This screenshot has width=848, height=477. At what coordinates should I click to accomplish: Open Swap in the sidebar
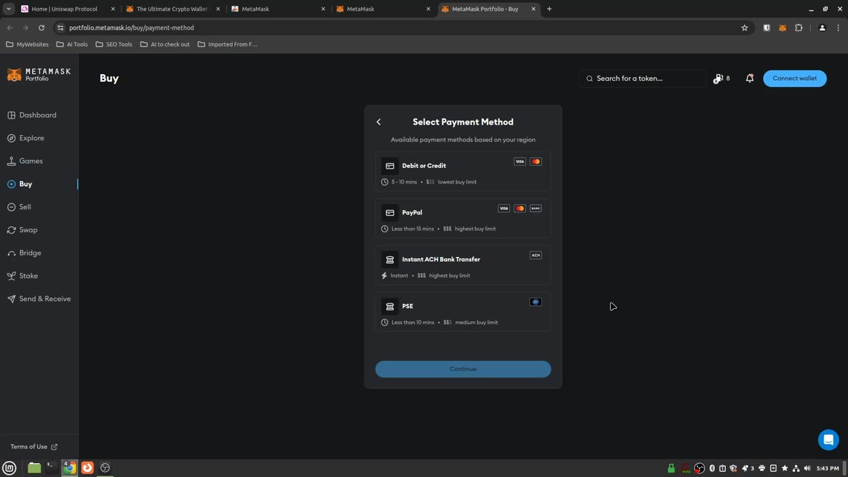[x=23, y=230]
